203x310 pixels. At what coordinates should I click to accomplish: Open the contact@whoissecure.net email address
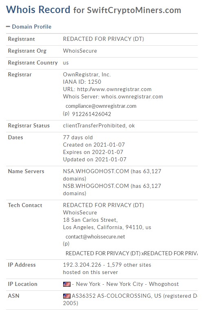[x=95, y=236]
